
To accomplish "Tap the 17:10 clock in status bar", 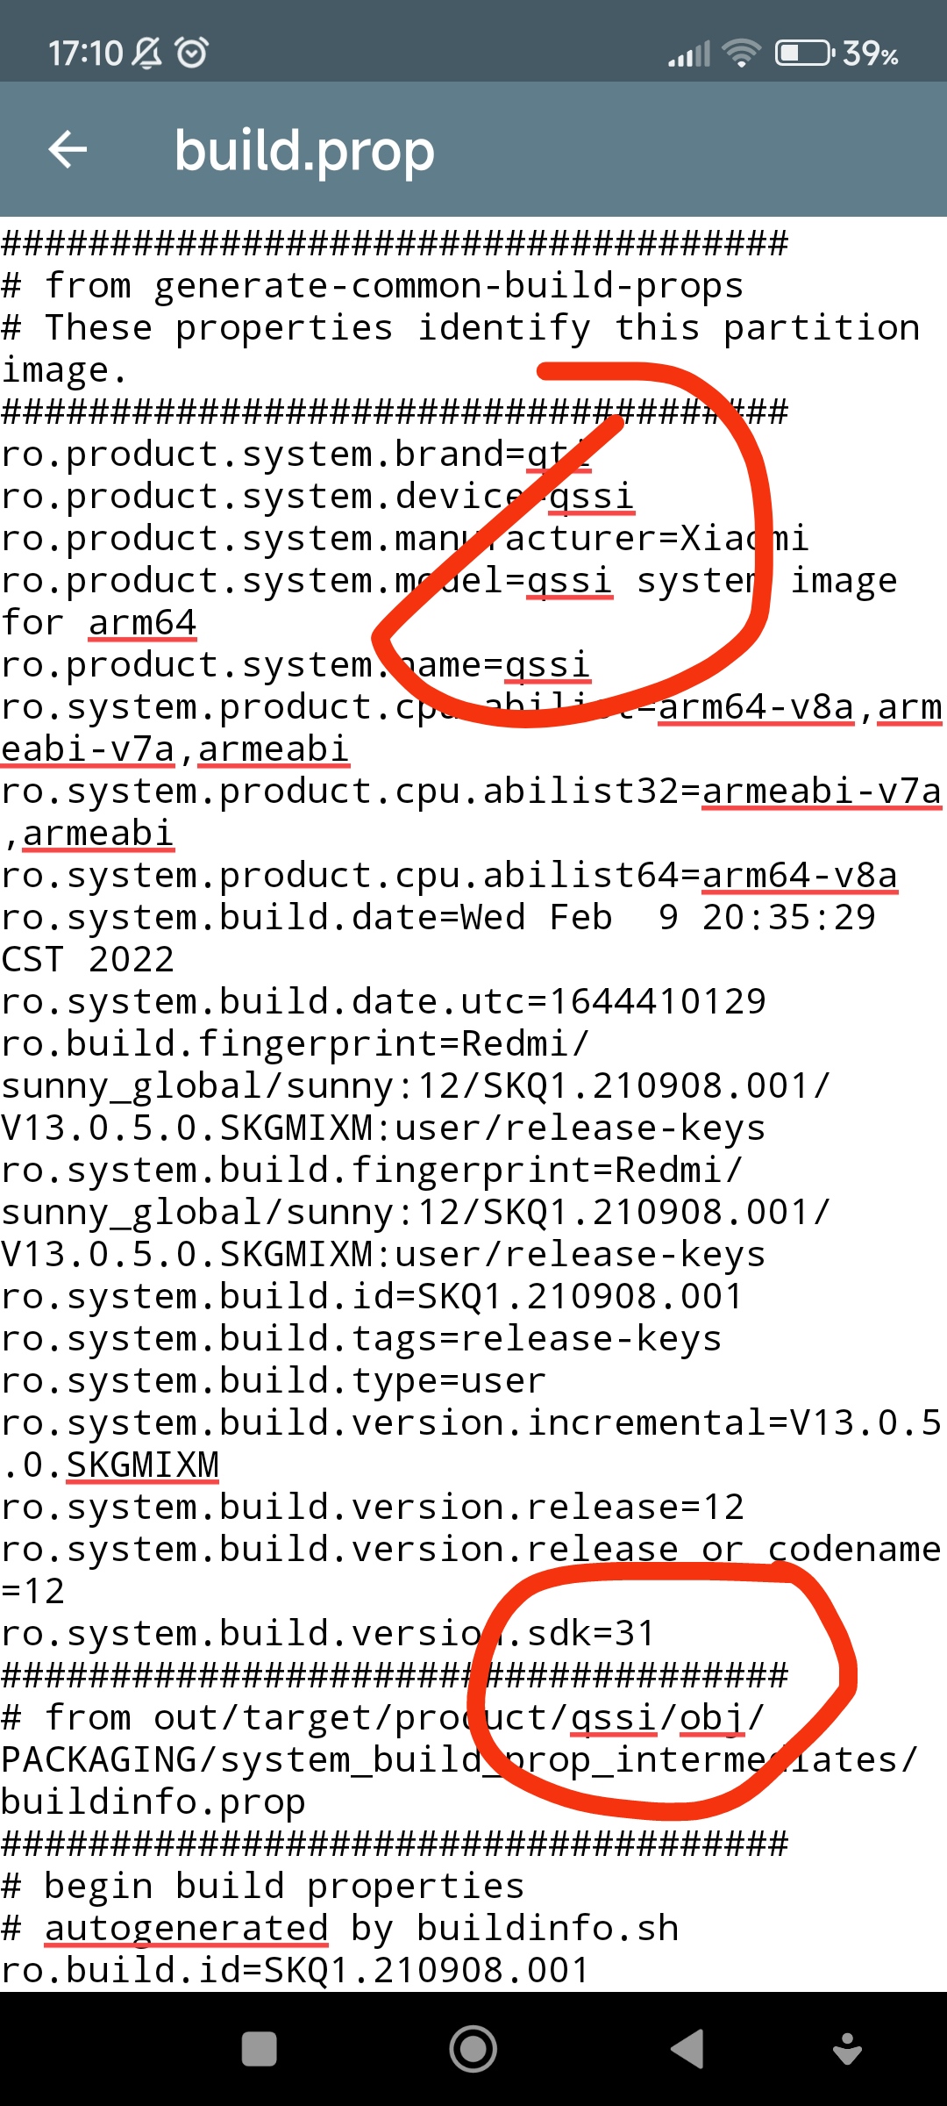I will coord(85,54).
